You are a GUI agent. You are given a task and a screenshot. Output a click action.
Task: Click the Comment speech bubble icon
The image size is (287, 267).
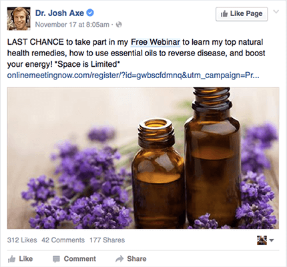(x=56, y=259)
